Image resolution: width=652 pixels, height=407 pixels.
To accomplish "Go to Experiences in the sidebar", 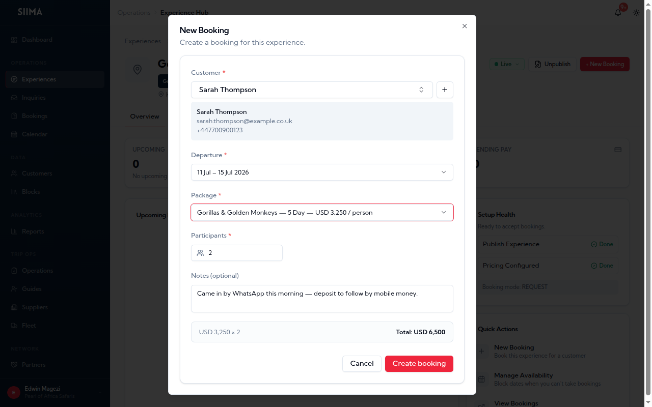I will click(x=55, y=79).
